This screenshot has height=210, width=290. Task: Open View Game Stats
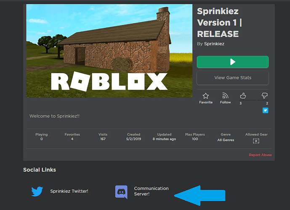(233, 77)
